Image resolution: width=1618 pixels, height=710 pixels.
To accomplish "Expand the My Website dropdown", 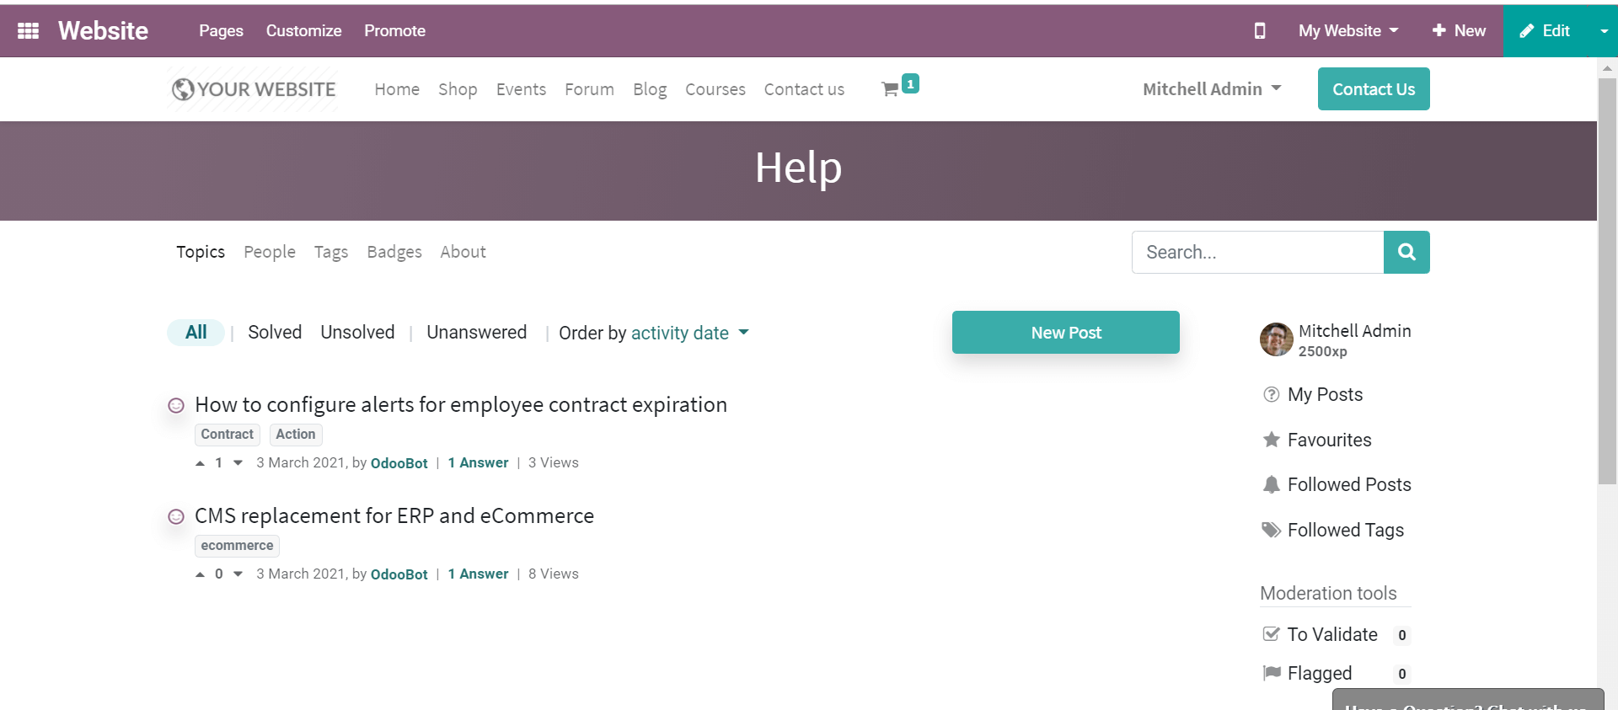I will coord(1348,30).
